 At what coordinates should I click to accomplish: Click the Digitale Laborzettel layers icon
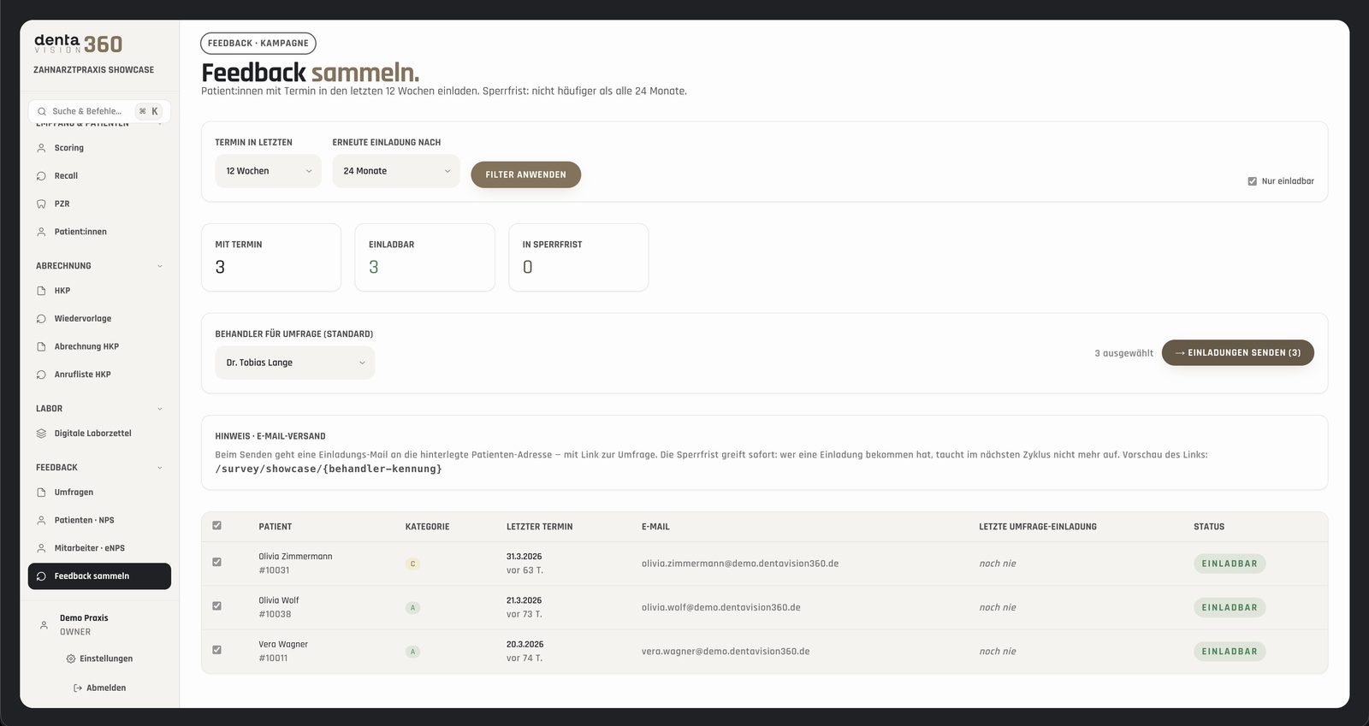(41, 434)
